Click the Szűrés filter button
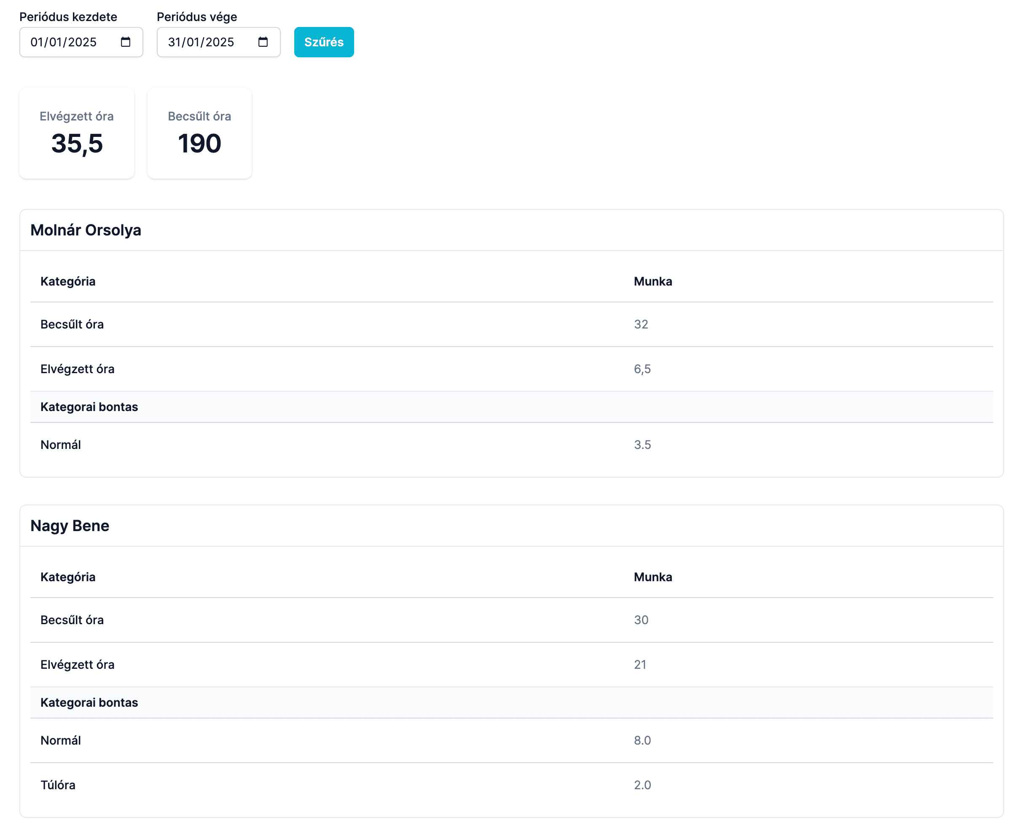 point(324,42)
